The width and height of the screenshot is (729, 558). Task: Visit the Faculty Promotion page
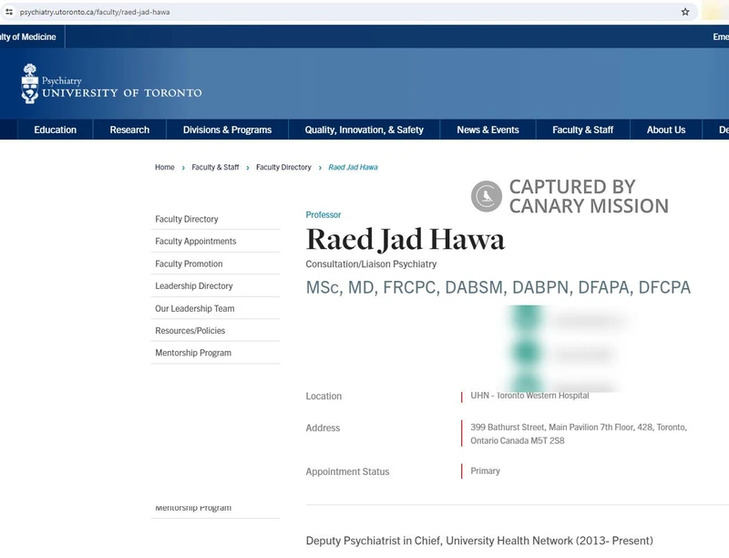pos(190,263)
